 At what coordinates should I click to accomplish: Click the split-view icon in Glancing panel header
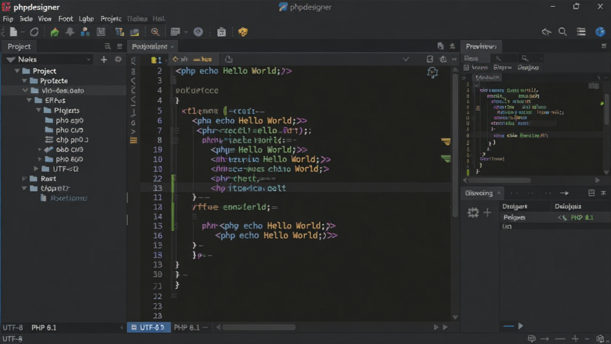pyautogui.click(x=591, y=193)
